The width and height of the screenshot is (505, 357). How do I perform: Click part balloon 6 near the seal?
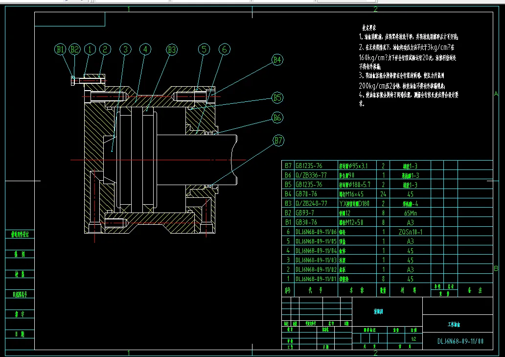point(225,49)
